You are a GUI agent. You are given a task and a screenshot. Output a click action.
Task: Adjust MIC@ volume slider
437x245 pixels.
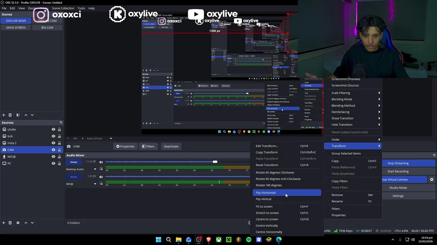point(178,177)
